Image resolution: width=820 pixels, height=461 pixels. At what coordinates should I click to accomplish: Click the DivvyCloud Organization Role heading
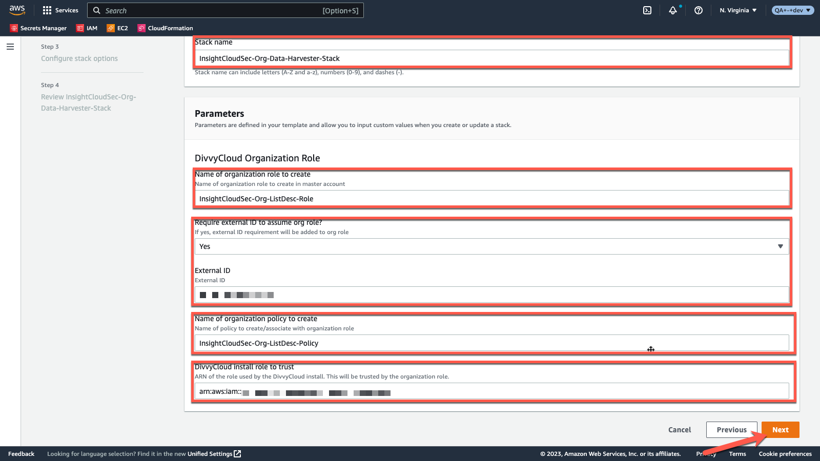(257, 158)
